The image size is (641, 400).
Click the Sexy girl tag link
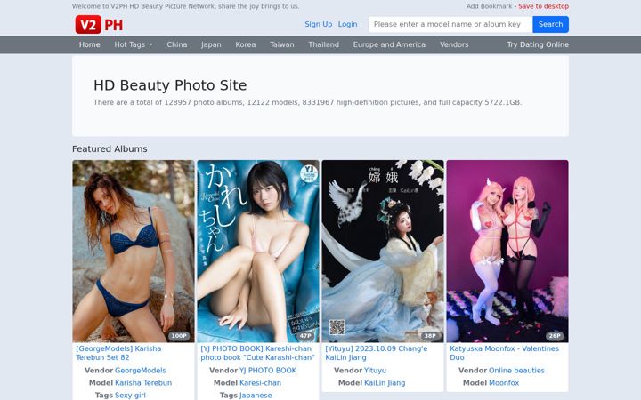pos(130,395)
